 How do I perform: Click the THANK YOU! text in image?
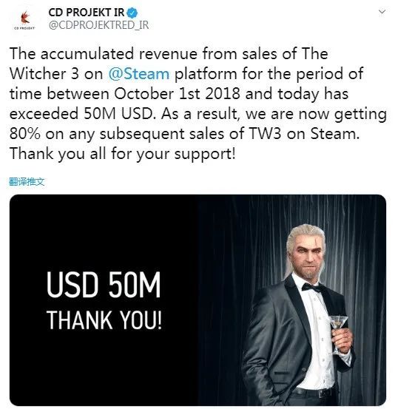click(x=104, y=320)
